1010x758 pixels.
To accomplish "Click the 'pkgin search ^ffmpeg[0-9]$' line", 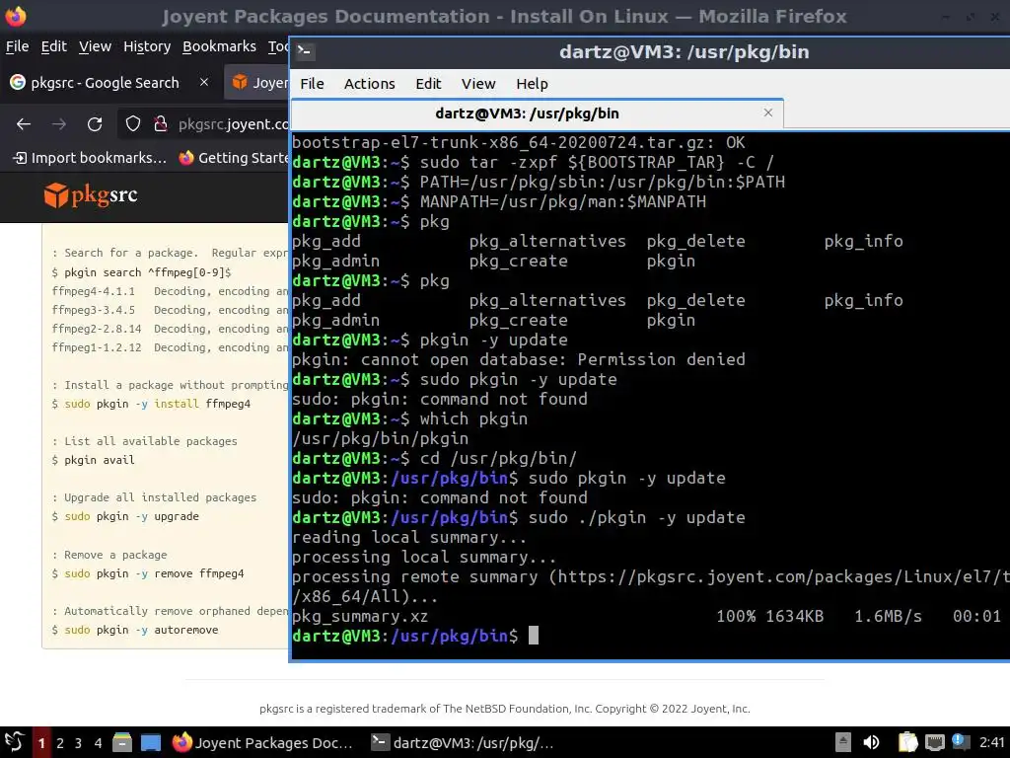I will point(142,272).
